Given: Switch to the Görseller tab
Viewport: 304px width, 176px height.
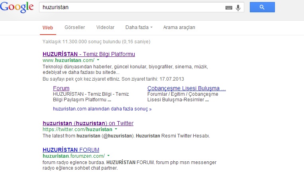Looking at the screenshot, I should point(75,27).
